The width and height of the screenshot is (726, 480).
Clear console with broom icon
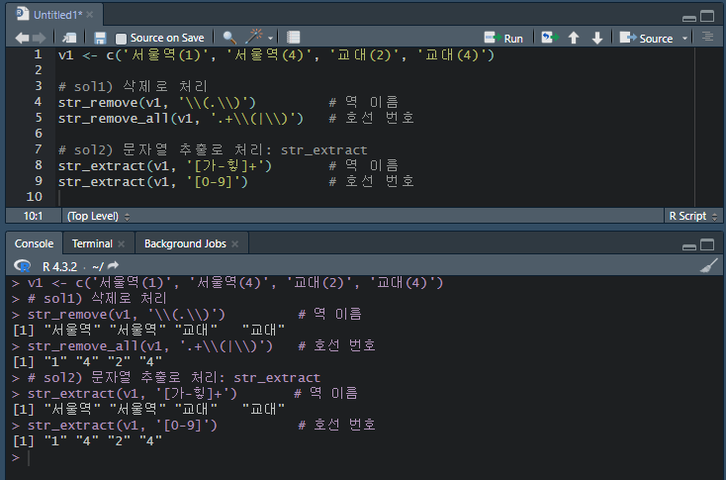[x=708, y=265]
